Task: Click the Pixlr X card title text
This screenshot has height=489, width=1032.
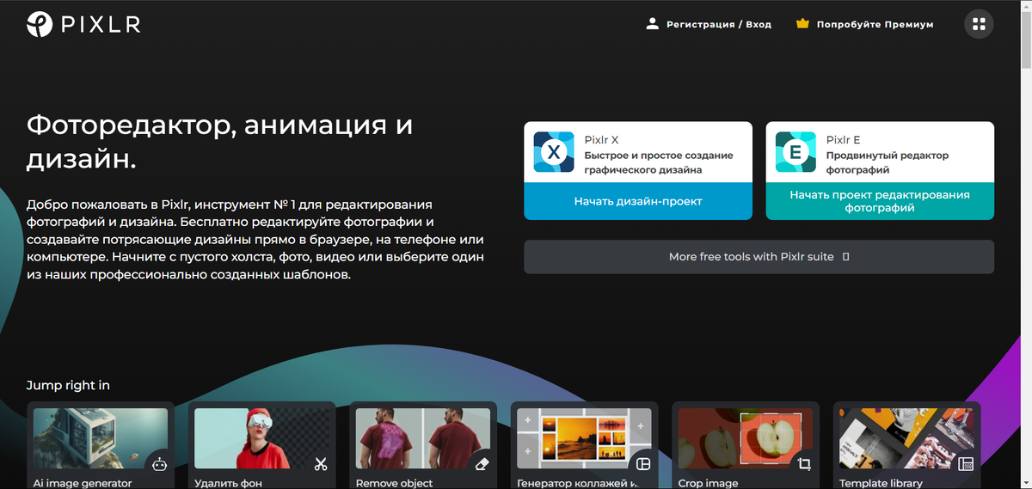Action: point(601,139)
